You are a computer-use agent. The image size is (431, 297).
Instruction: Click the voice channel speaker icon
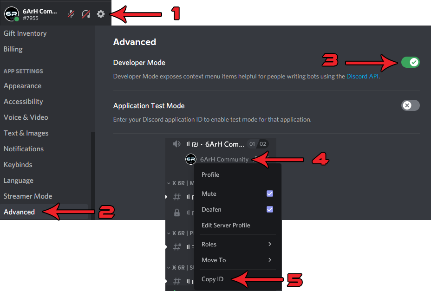176,144
